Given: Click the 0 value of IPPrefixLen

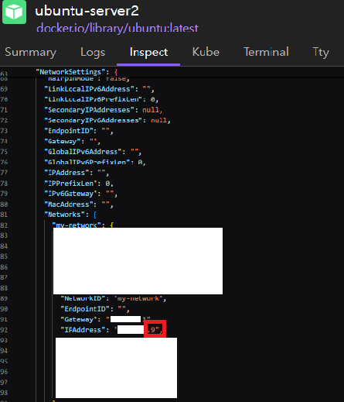Looking at the screenshot, I should 107,184.
